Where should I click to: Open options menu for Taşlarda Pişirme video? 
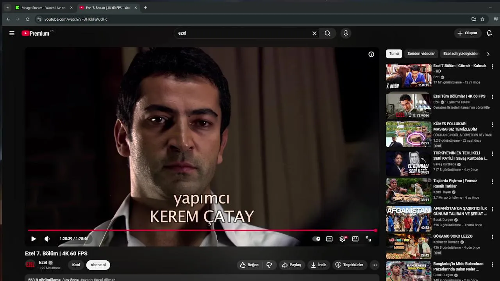[x=492, y=181]
